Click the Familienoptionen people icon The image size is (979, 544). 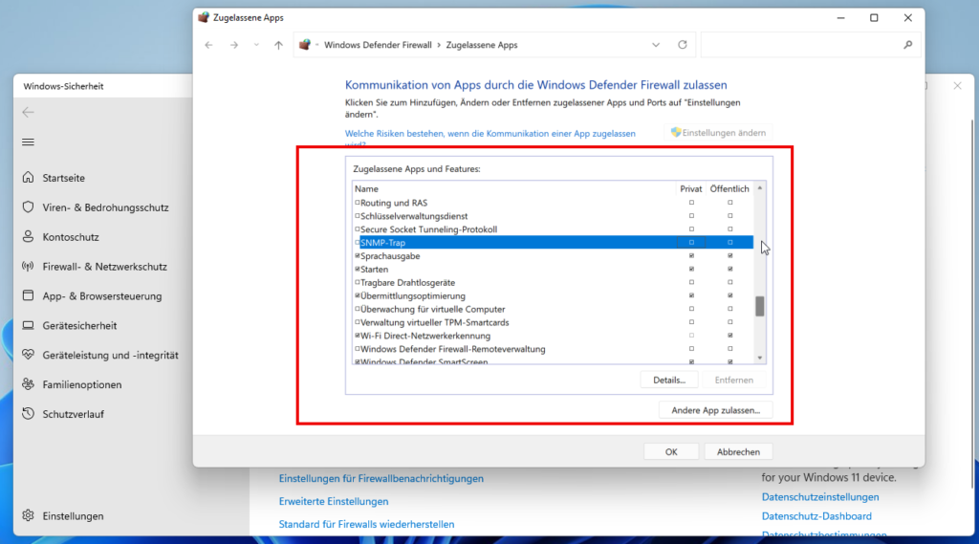(28, 384)
